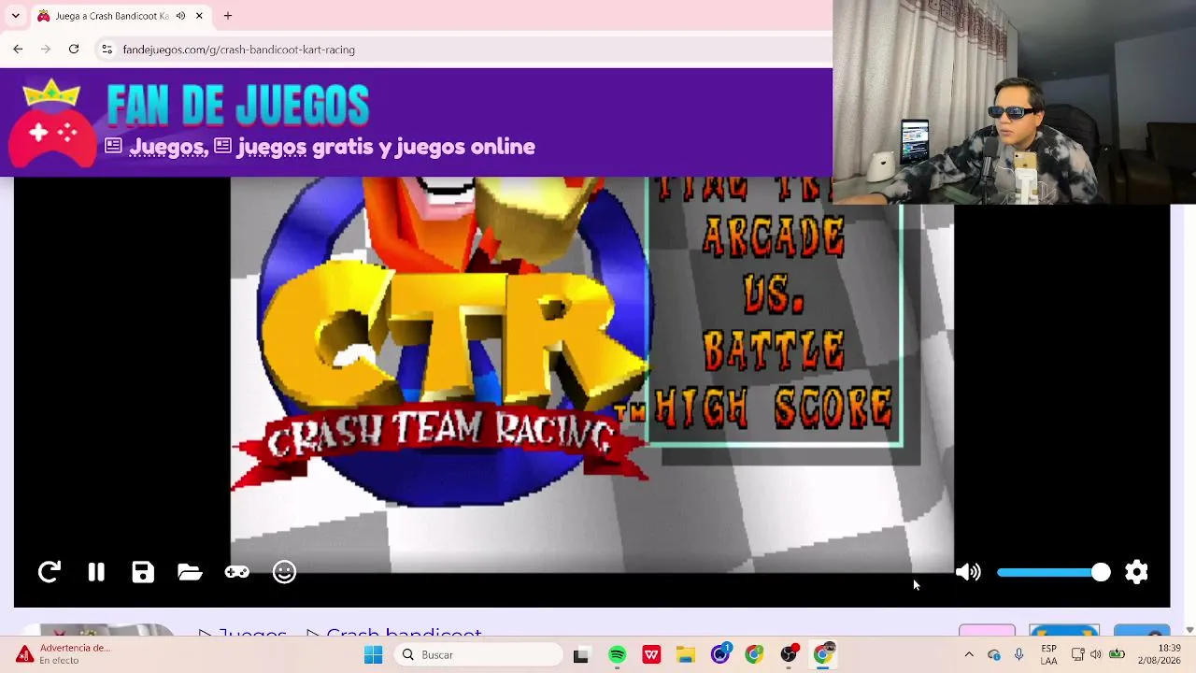
Task: Click the microphone icon in the system tray
Action: pos(1019,654)
